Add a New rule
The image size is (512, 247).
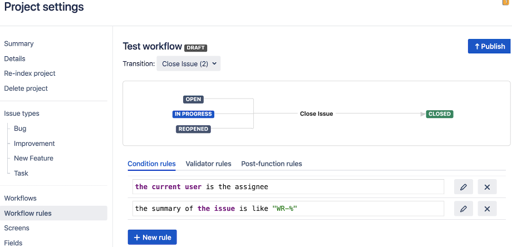tap(152, 237)
